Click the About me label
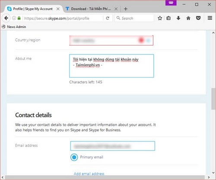Image resolution: width=216 pixels, height=180 pixels. click(23, 58)
